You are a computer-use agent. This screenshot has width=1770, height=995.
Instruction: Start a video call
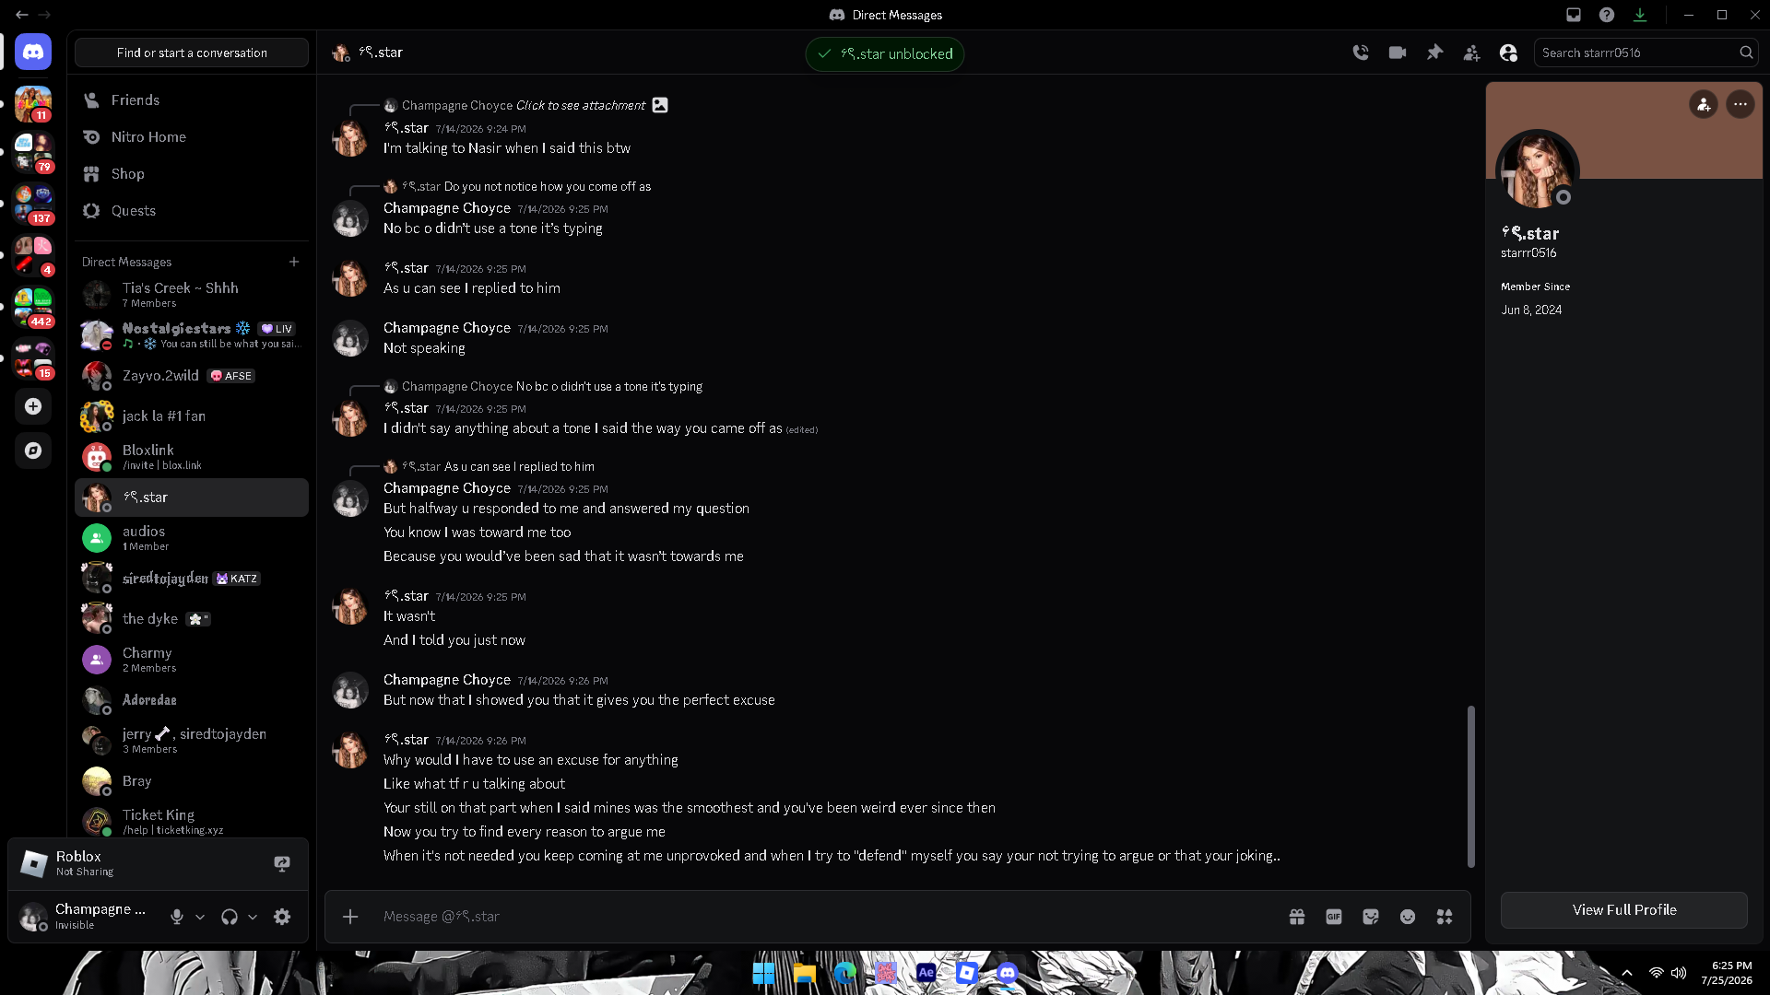(x=1398, y=53)
